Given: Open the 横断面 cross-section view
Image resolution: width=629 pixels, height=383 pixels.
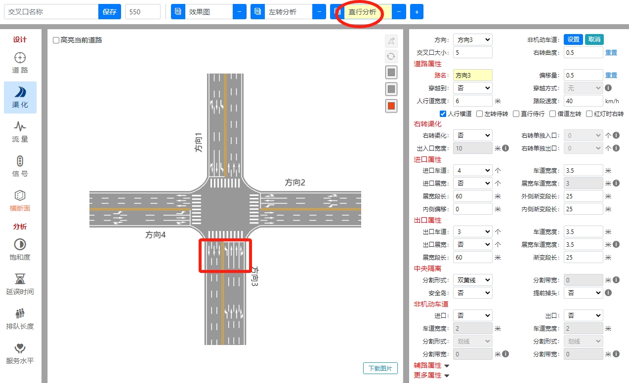Looking at the screenshot, I should tap(20, 201).
